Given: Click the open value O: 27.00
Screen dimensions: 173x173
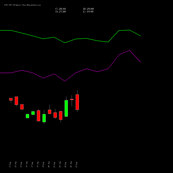Looking at the screenshot, I should coord(61,12).
